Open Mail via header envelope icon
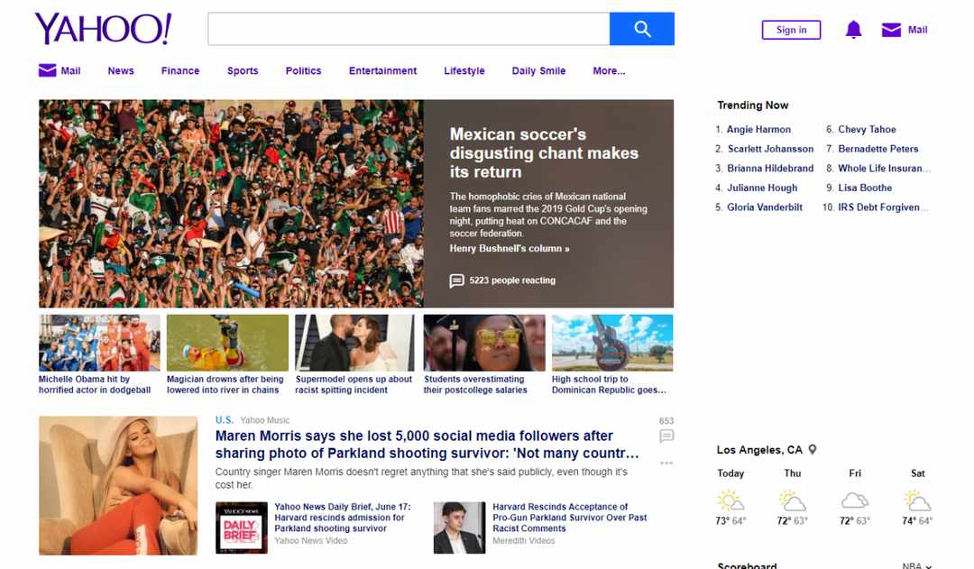The width and height of the screenshot is (974, 569). pyautogui.click(x=891, y=30)
